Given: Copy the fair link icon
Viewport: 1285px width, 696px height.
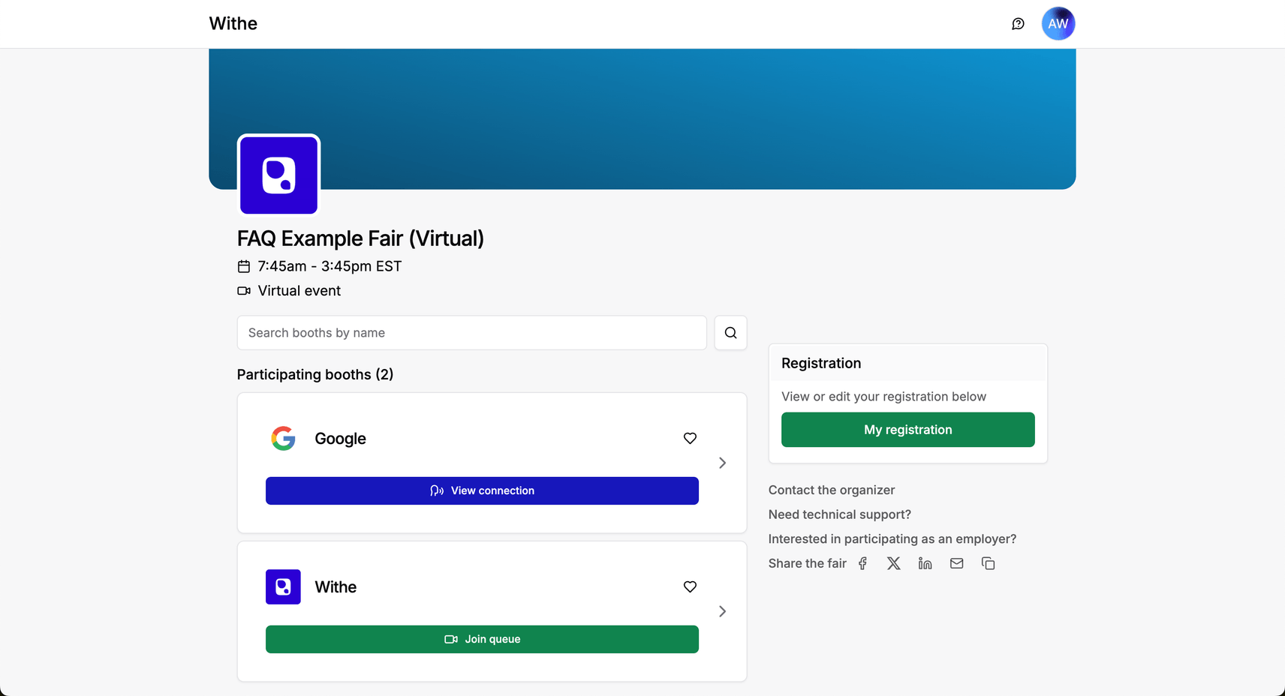Looking at the screenshot, I should click(988, 564).
